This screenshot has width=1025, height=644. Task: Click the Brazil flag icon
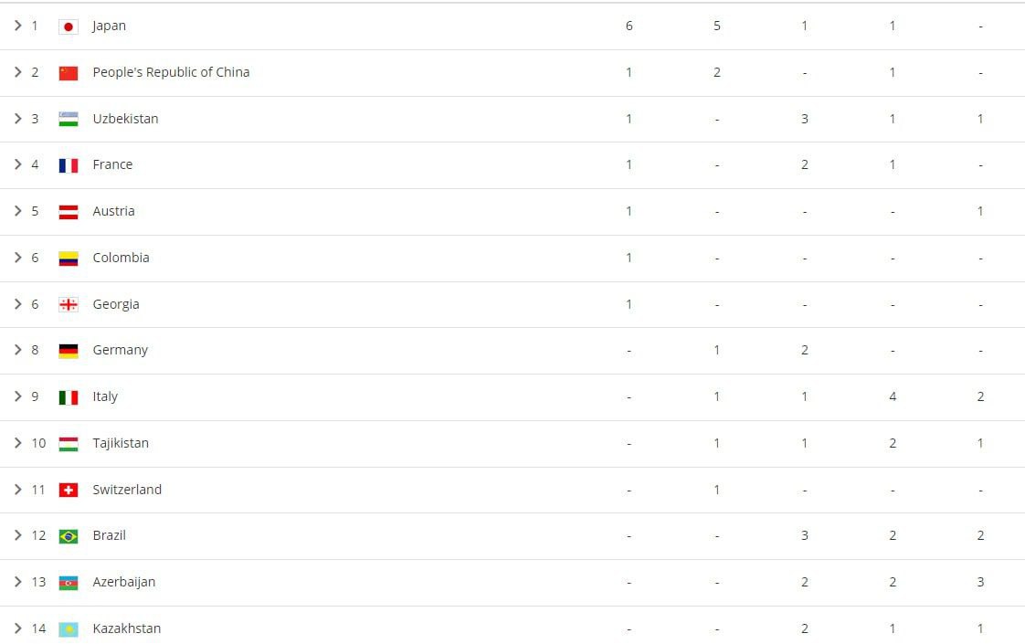(68, 536)
